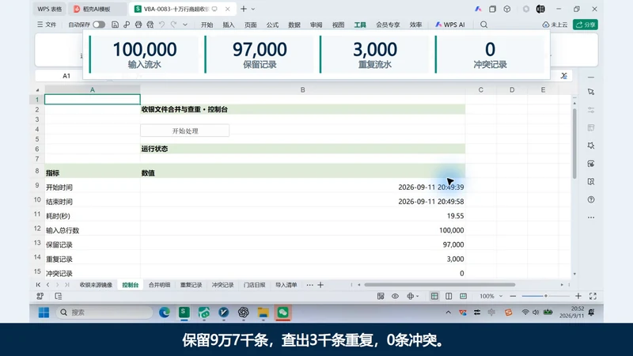Screen dimensions: 633x356
Task: Click the redo arrow icon
Action: (173, 25)
